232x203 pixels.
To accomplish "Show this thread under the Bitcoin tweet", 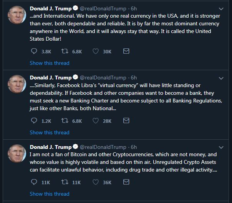I will click(50, 194).
